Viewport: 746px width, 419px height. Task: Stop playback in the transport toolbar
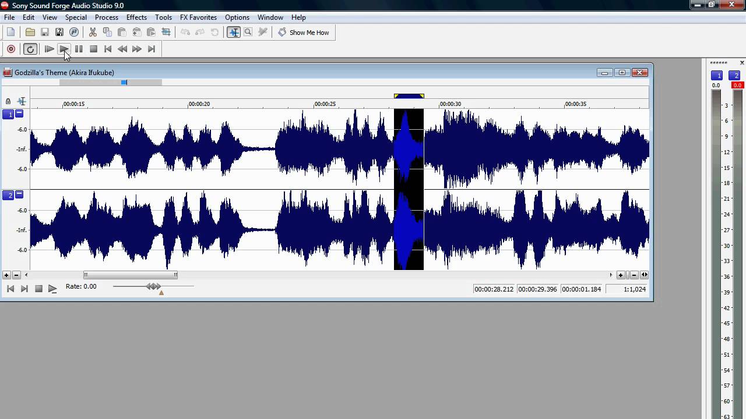[93, 49]
